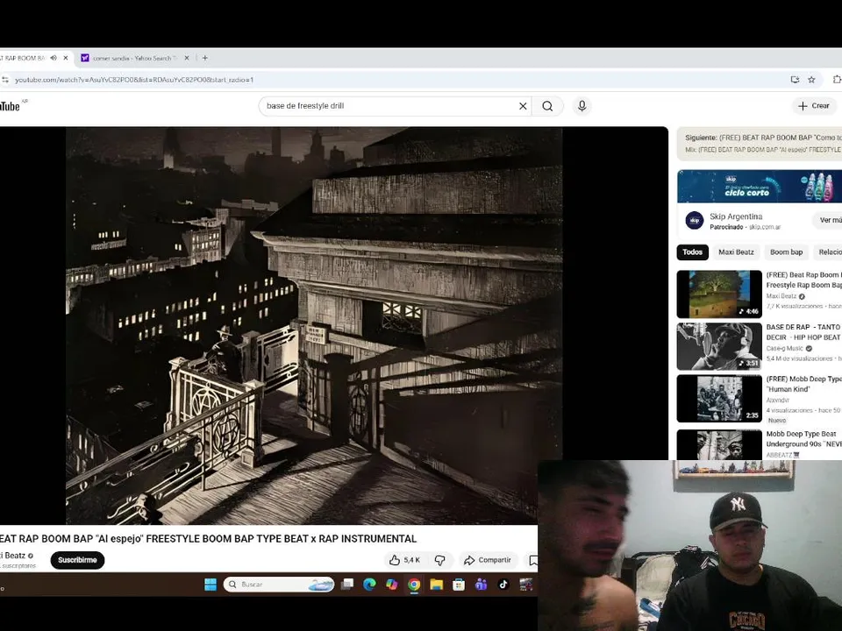Open TikTok from the taskbar

pos(503,585)
